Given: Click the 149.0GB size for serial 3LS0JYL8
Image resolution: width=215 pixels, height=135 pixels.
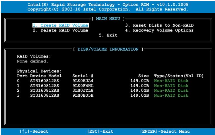Looking at the screenshot, I should click(x=140, y=90).
